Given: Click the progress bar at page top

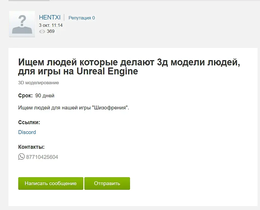Looking at the screenshot, I should (x=29, y=1).
